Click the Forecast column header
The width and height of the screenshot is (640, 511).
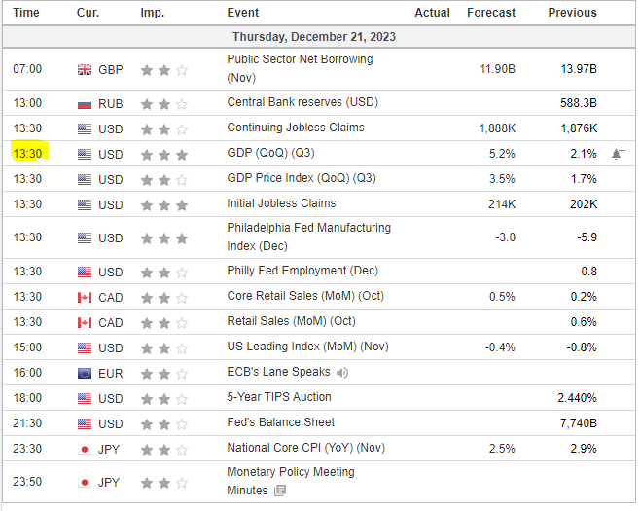coord(491,13)
